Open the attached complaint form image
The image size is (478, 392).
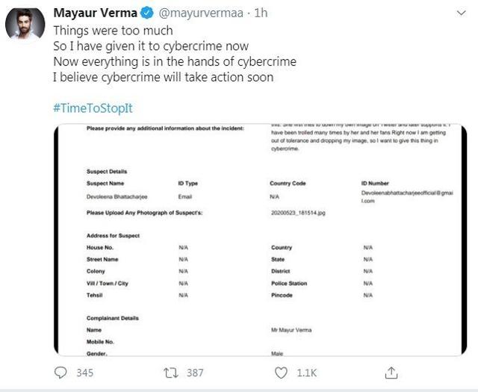click(261, 240)
